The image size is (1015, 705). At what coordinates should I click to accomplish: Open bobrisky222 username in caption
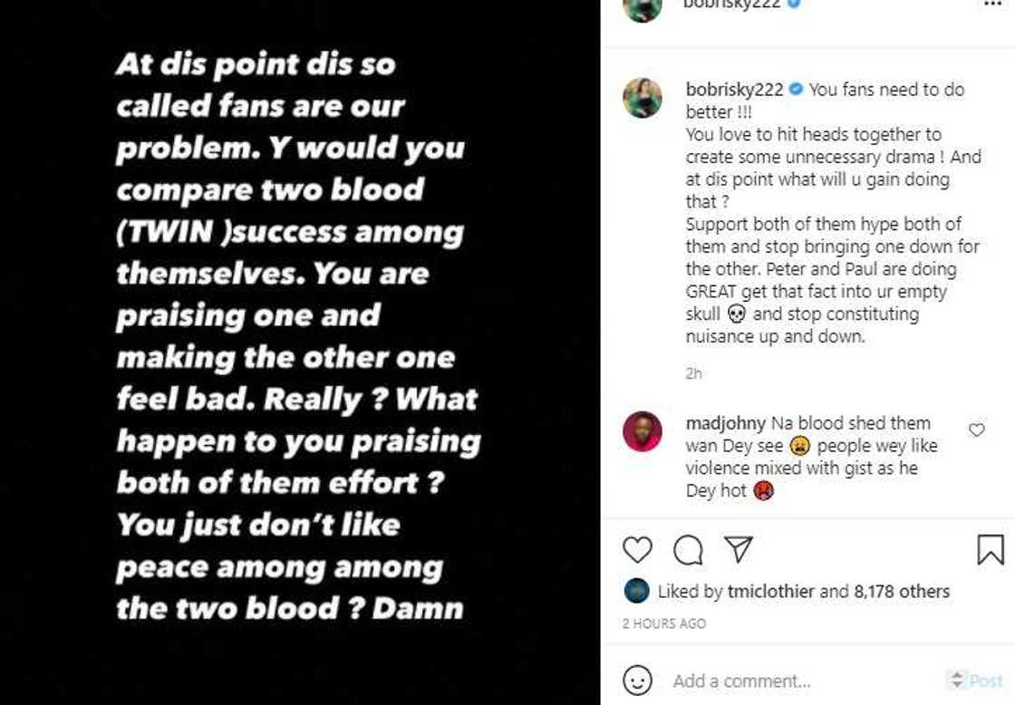click(735, 90)
